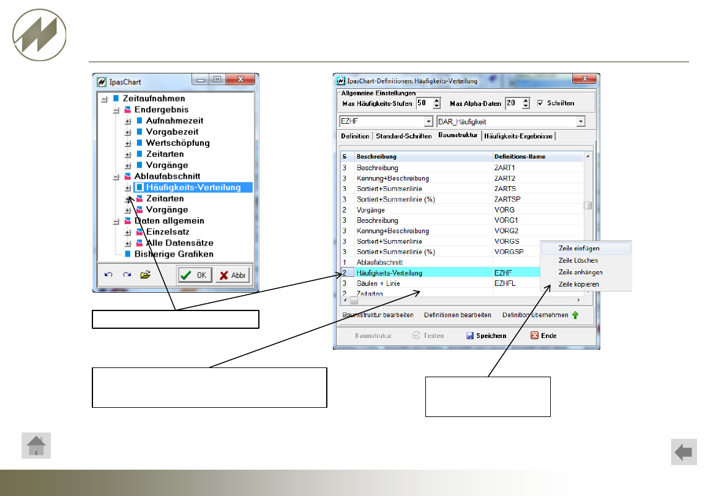Screen dimensions: 716x496
Task: Click Baumstruktur bearbeiten
Action: point(378,315)
